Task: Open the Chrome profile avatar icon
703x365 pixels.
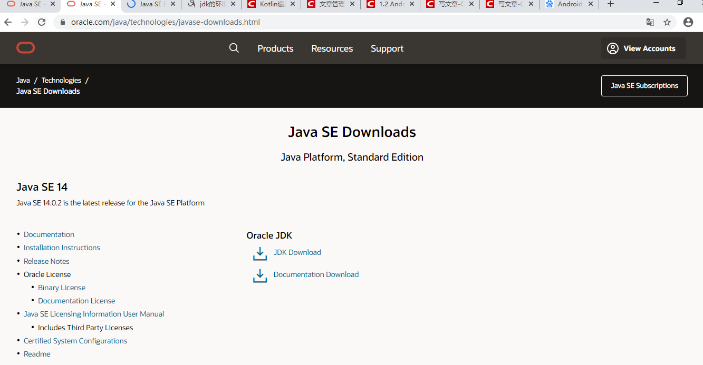Action: [x=688, y=22]
